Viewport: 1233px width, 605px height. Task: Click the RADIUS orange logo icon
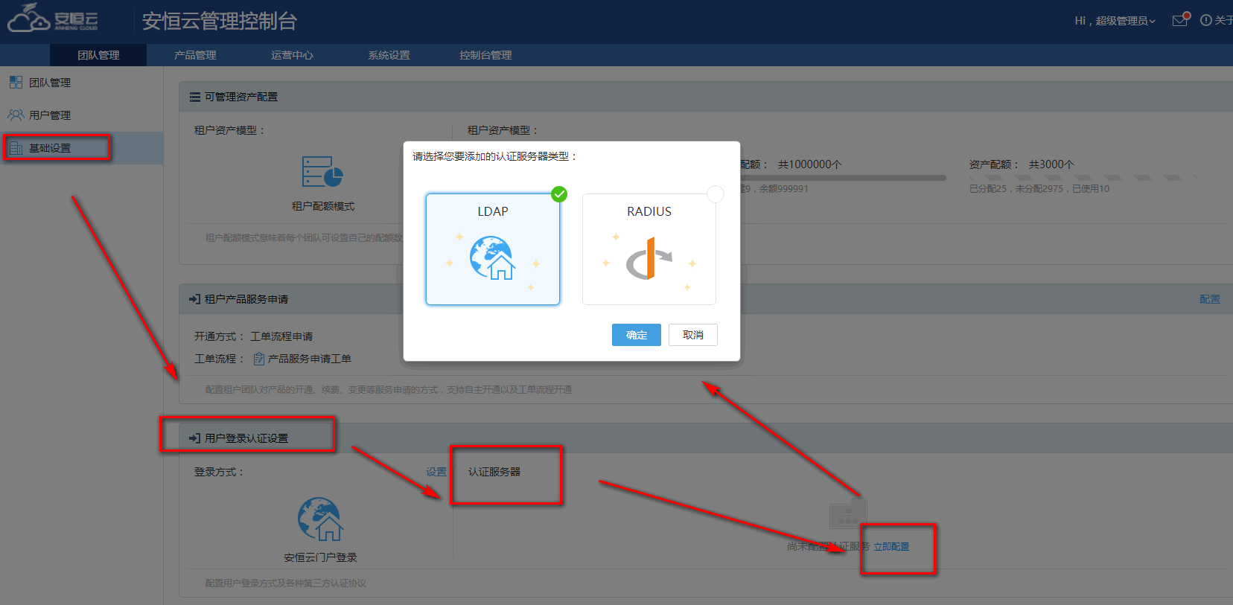649,258
